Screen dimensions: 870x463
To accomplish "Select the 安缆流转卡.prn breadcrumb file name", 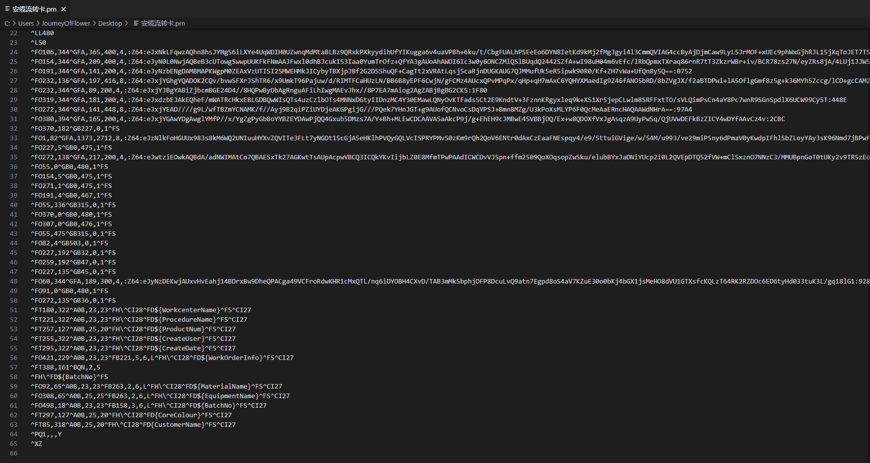I will click(163, 23).
